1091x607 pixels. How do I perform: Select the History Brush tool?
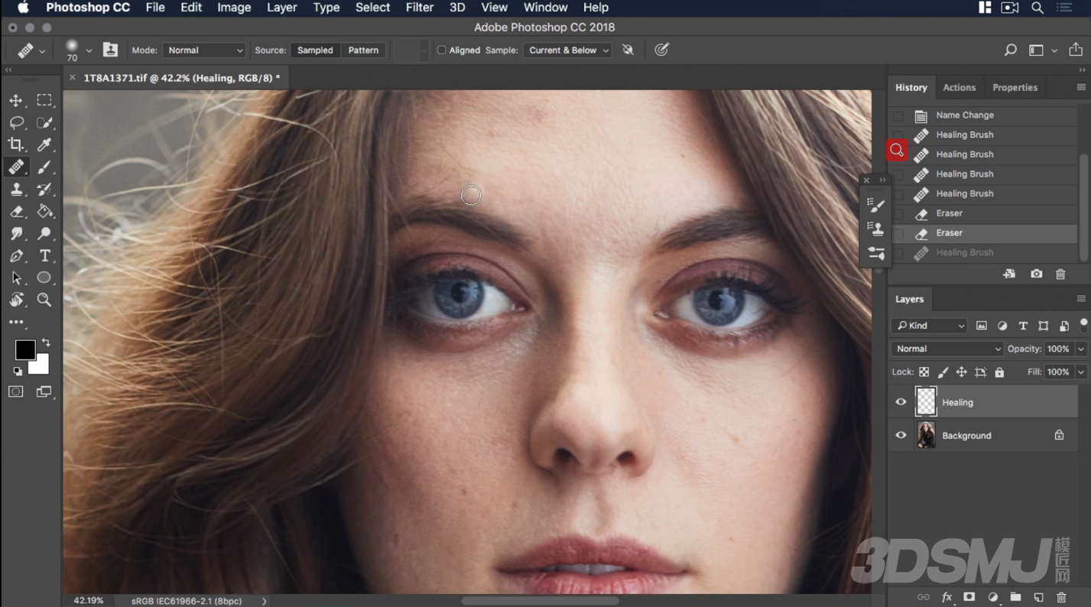coord(44,189)
